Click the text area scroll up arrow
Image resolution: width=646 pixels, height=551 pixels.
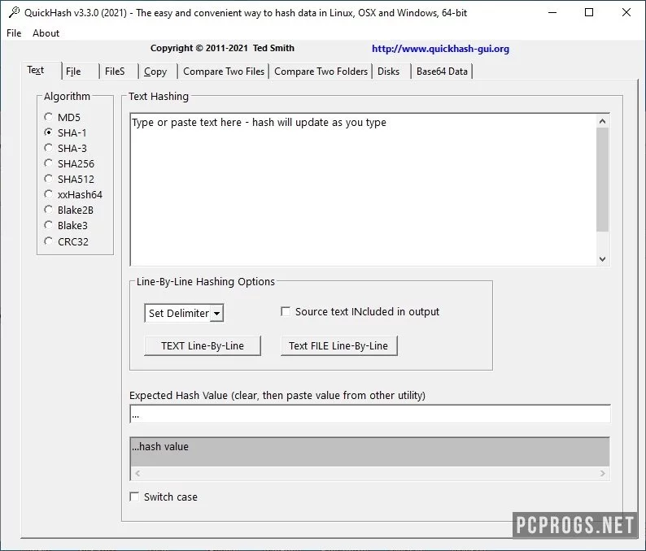tap(602, 121)
